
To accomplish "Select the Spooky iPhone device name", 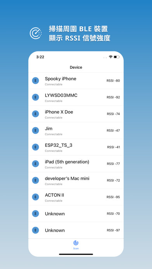I will [60, 79].
